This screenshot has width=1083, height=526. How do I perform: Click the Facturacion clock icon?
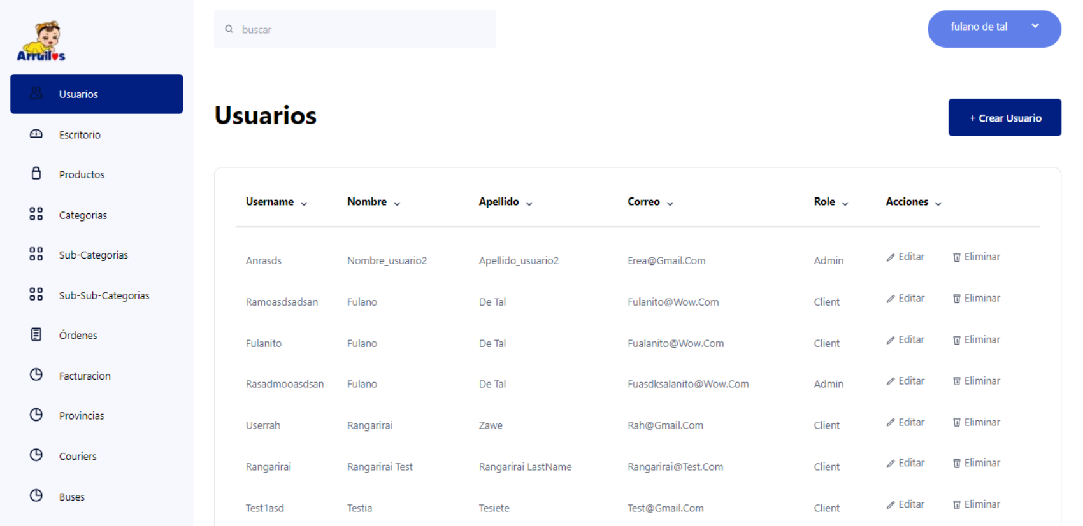(36, 374)
